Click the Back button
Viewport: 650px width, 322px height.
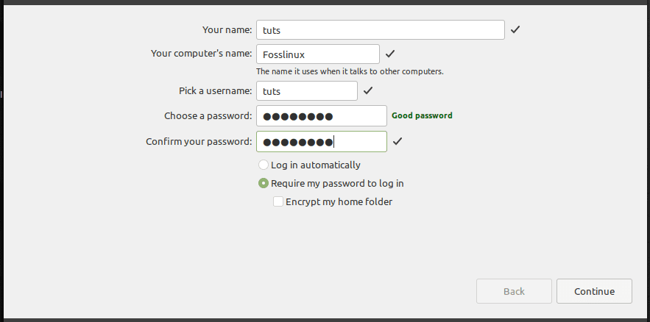click(x=514, y=291)
